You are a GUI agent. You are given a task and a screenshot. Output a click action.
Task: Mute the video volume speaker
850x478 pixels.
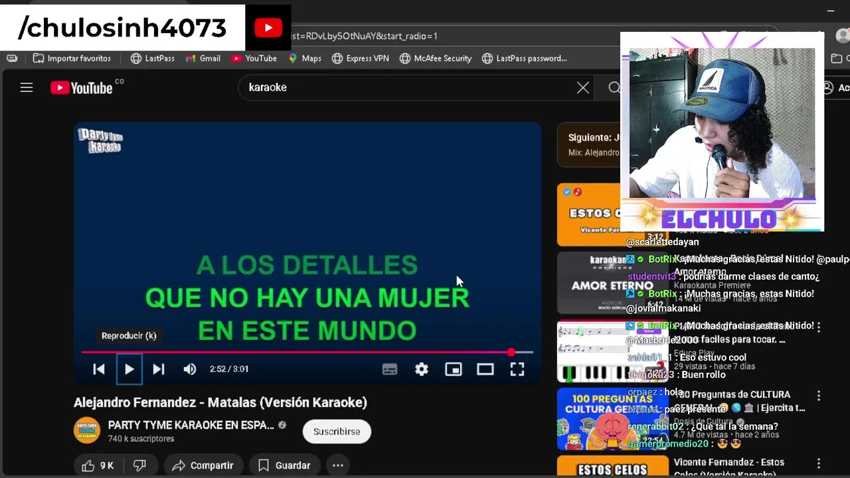(190, 369)
